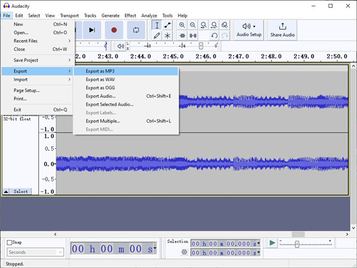357x268 pixels.
Task: Adjust the playback level slider handle
Action: [x=201, y=46]
